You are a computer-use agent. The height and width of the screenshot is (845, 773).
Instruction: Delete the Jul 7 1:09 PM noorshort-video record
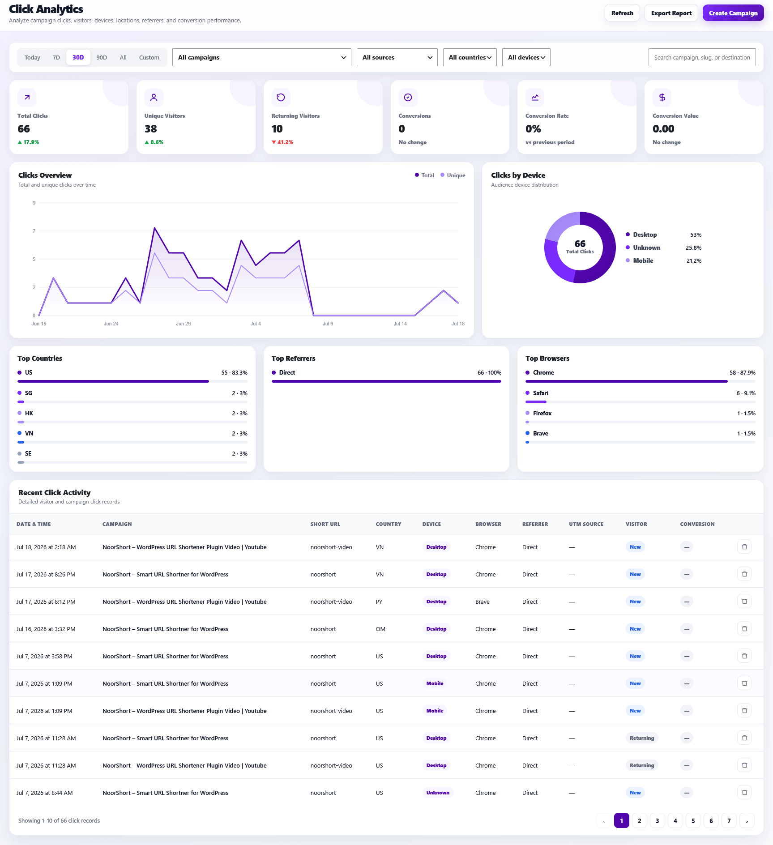click(x=744, y=711)
